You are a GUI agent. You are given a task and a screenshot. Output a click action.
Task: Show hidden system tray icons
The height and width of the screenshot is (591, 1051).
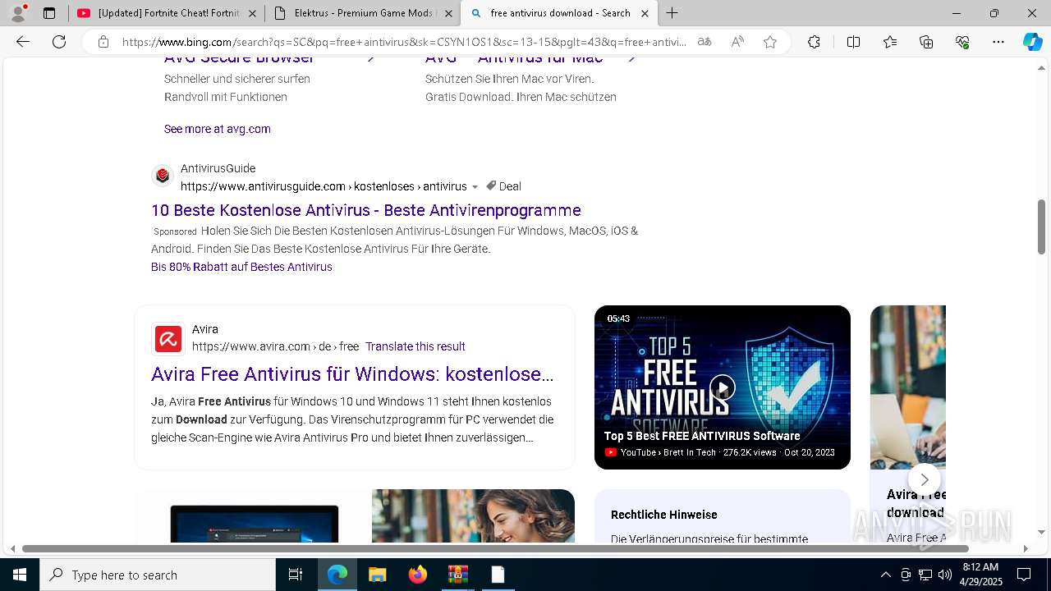(x=885, y=575)
